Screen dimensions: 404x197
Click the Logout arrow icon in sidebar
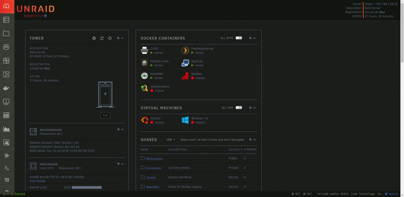pyautogui.click(x=7, y=156)
